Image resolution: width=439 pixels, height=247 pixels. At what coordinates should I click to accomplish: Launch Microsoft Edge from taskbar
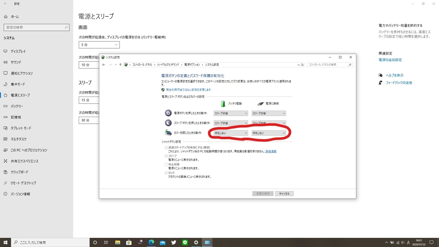151,242
